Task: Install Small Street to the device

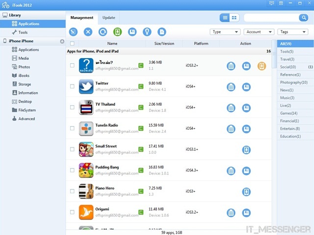Action: pyautogui.click(x=246, y=150)
